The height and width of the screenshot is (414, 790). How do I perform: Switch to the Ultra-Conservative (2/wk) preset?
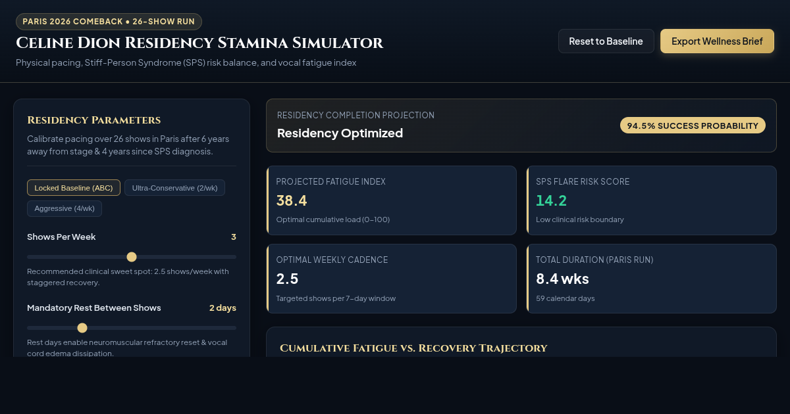174,188
